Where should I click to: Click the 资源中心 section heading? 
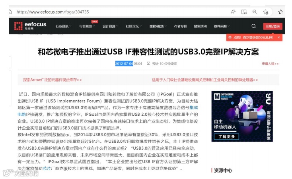[x=223, y=170]
